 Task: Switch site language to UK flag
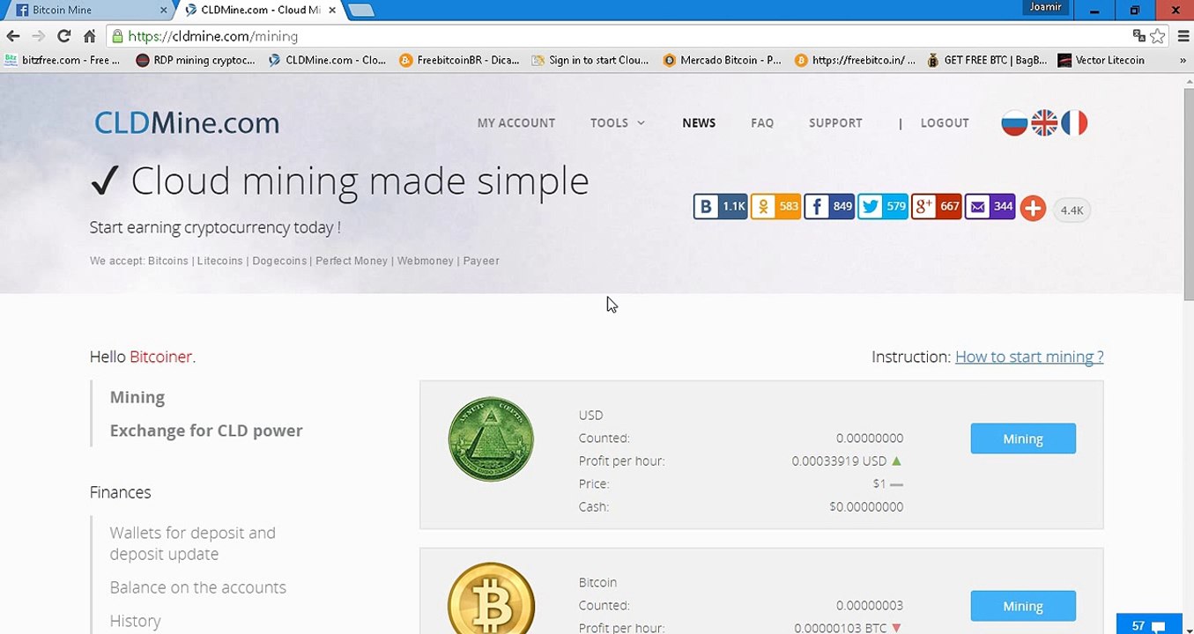[1044, 123]
